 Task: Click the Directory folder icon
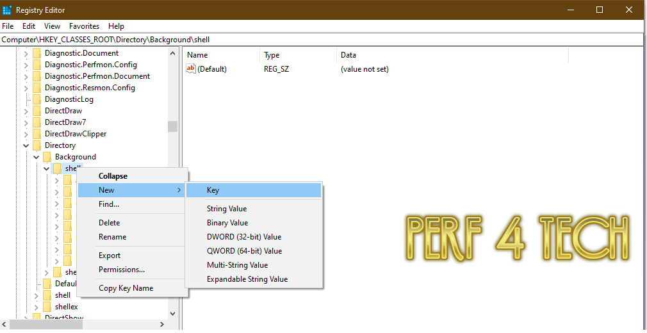pos(37,145)
